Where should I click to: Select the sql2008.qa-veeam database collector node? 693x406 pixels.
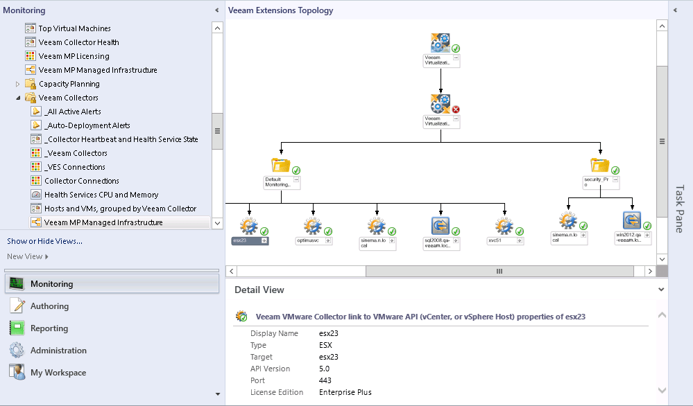tap(440, 225)
